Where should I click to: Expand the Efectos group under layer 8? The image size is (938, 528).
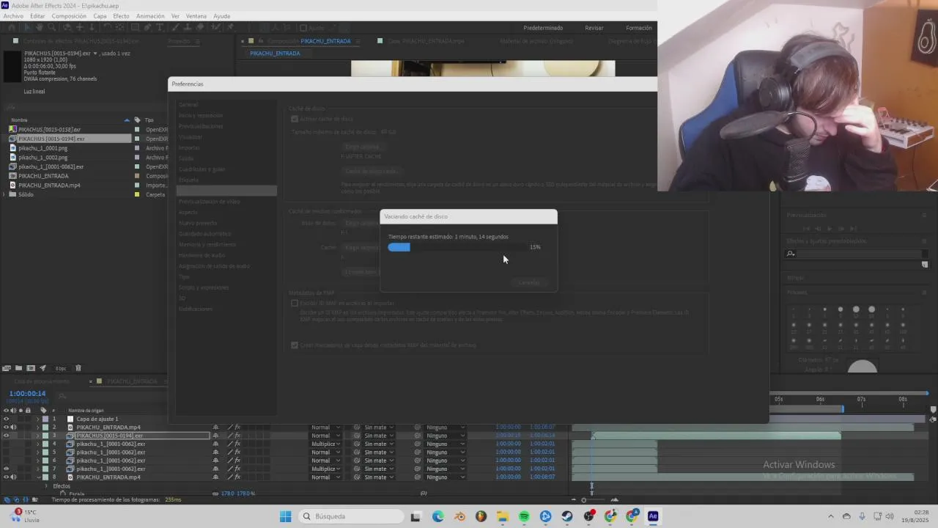click(45, 486)
